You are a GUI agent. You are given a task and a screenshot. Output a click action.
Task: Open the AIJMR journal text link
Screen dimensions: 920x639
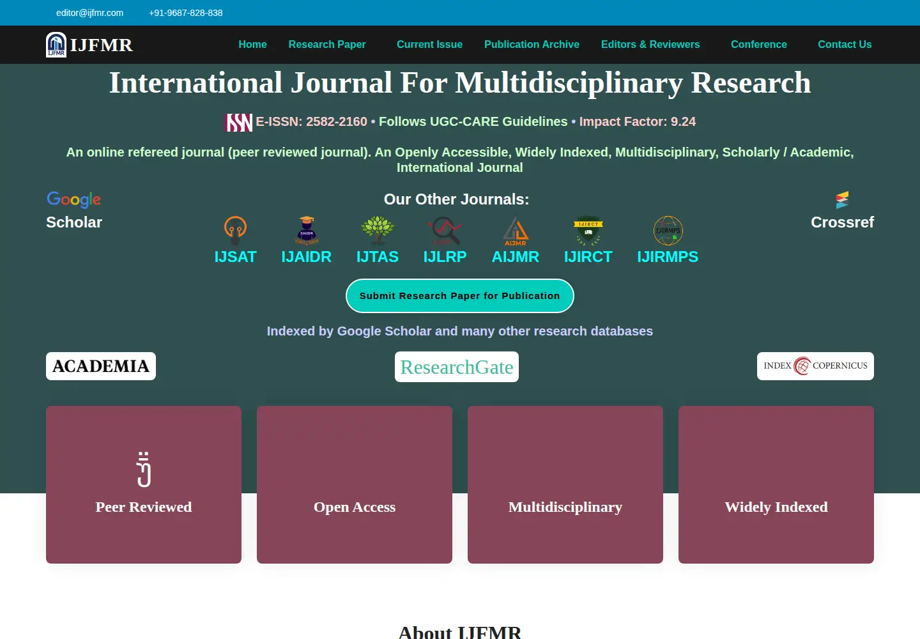516,257
